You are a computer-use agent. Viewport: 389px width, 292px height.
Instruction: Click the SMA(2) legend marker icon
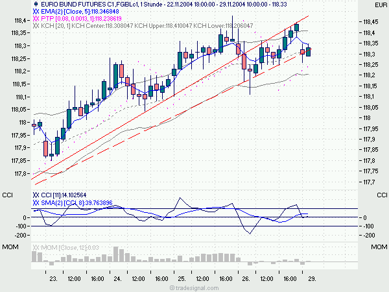[x=36, y=203]
